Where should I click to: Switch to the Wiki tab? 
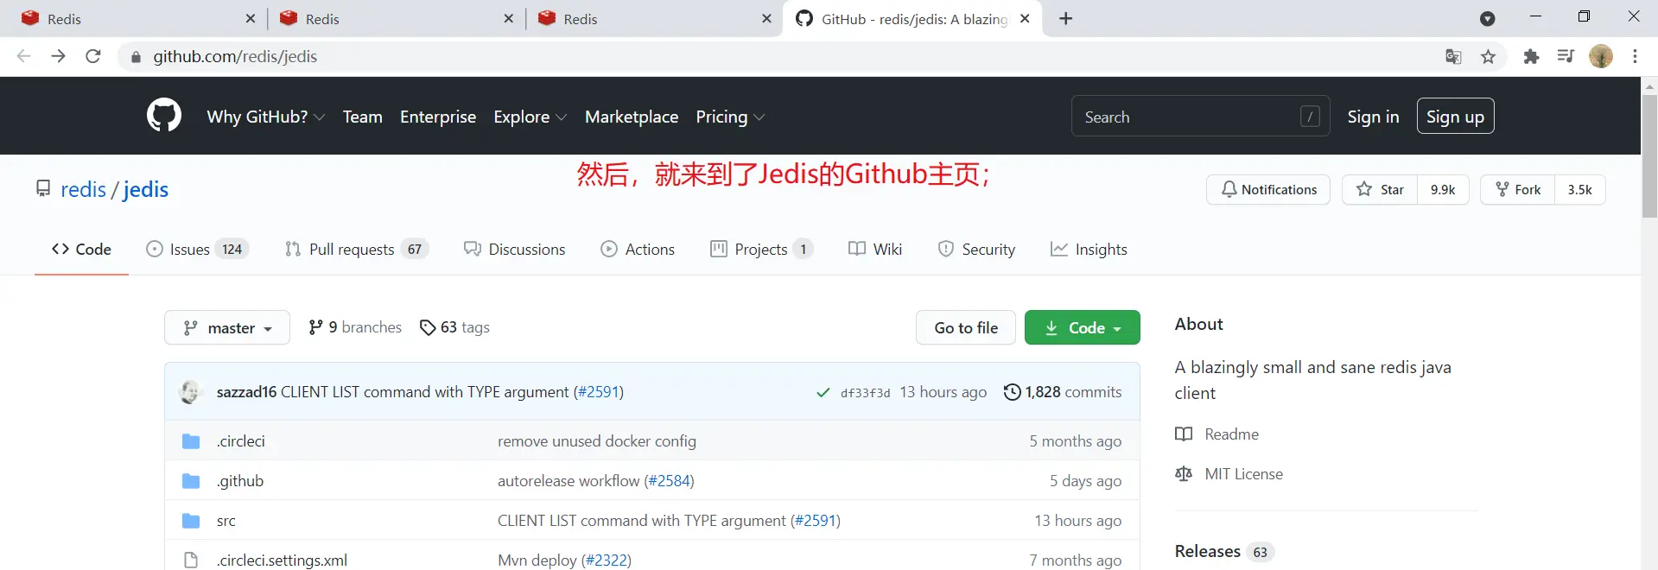pyautogui.click(x=875, y=249)
